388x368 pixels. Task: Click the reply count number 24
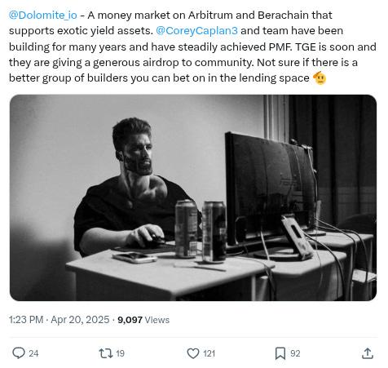click(33, 353)
